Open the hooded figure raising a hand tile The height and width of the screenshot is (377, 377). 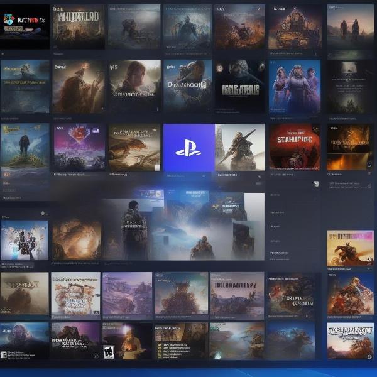[x=79, y=87]
